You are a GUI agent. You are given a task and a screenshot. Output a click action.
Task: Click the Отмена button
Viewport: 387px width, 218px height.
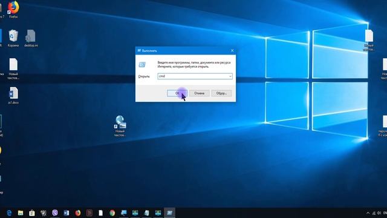click(x=199, y=93)
